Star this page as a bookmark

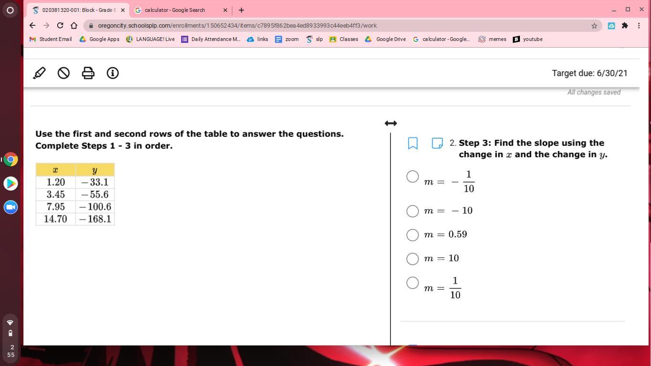tap(594, 26)
